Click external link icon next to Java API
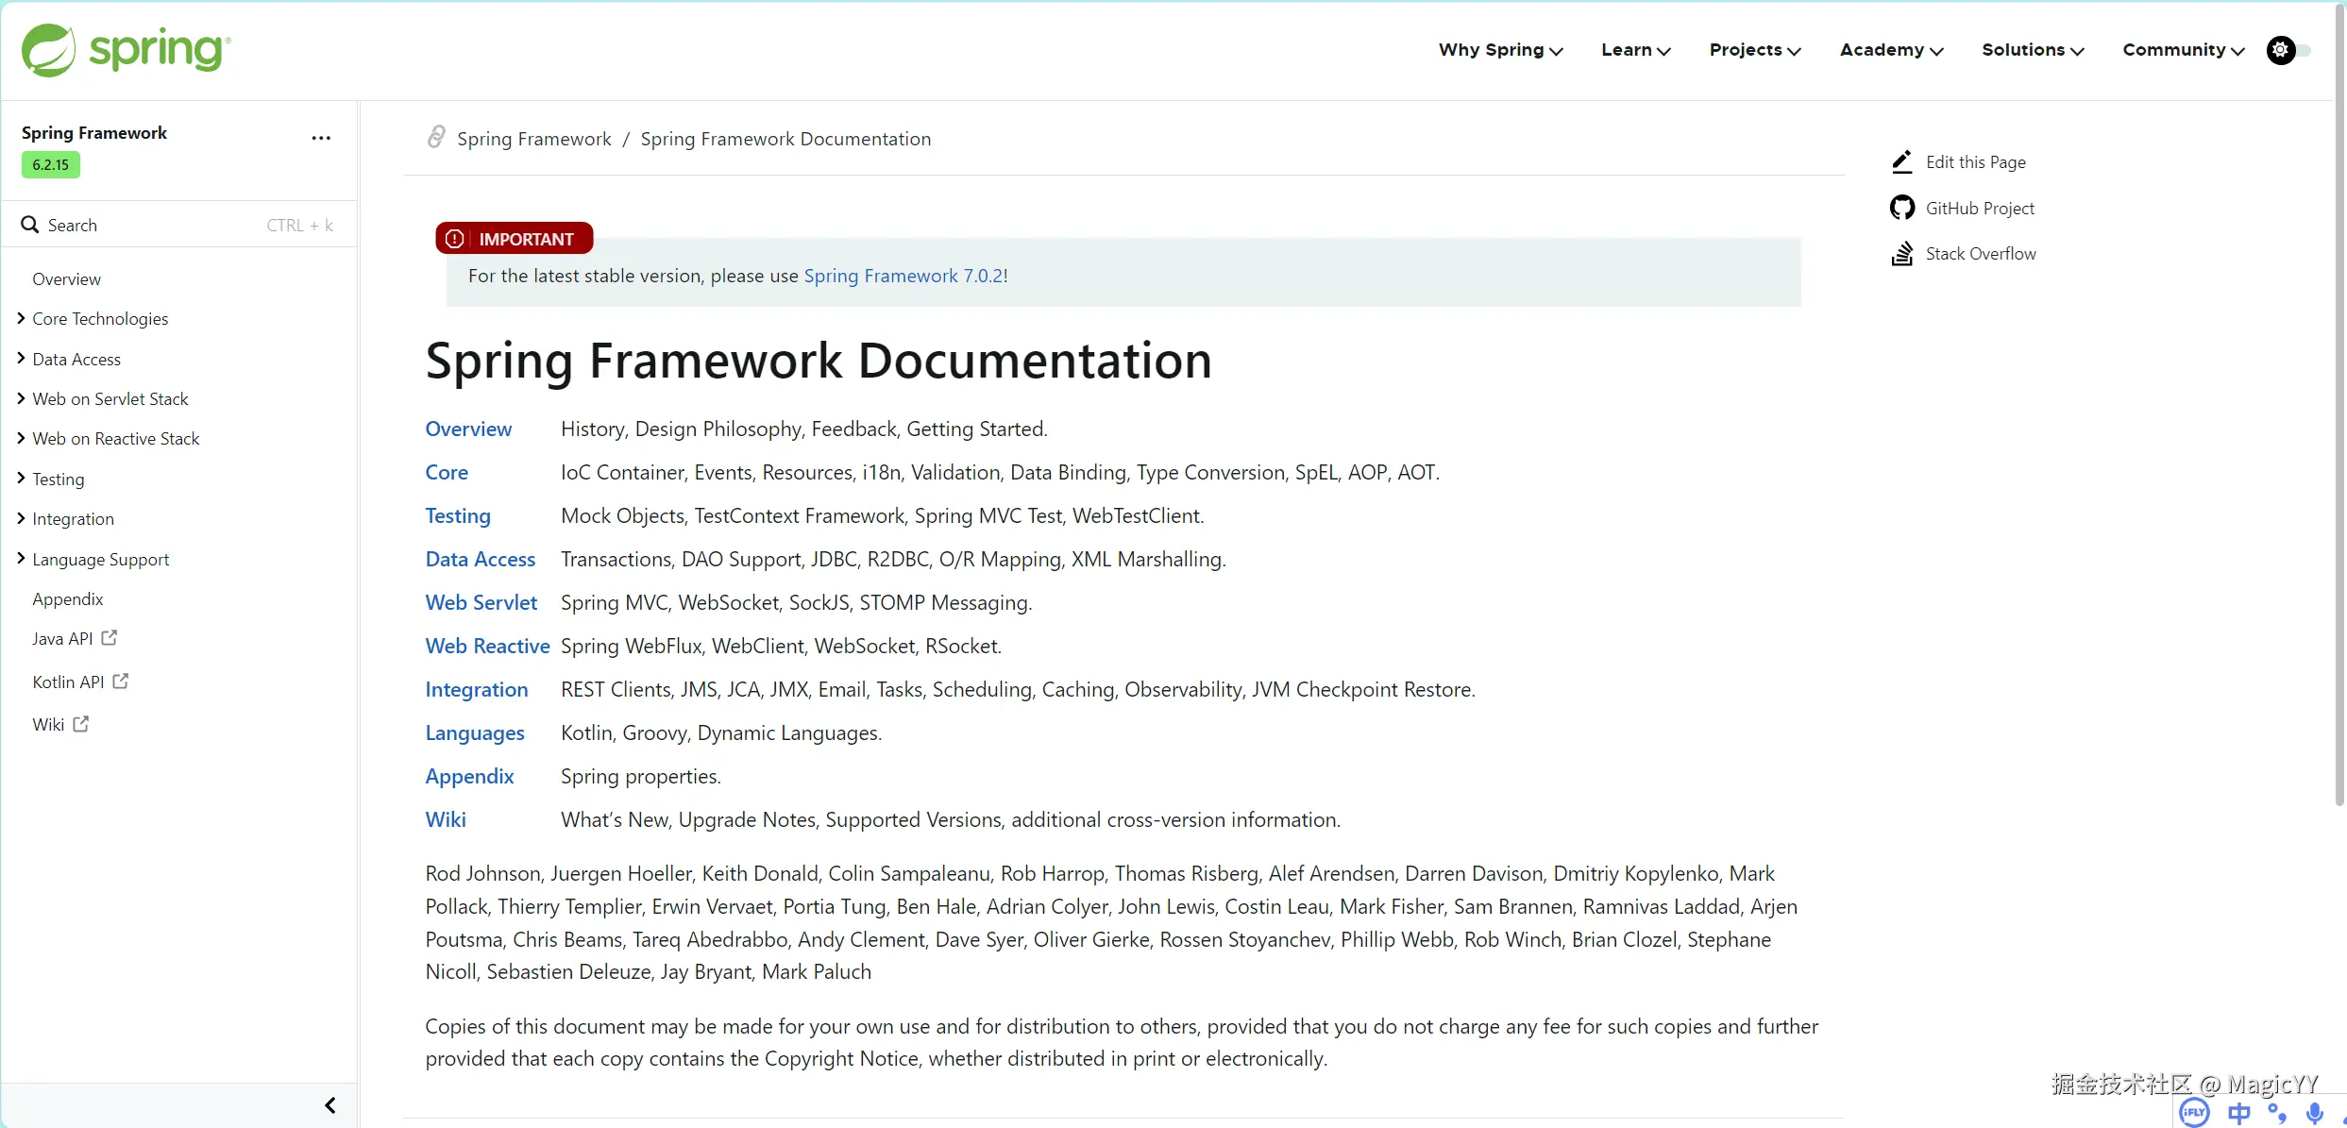Viewport: 2347px width, 1128px height. coord(110,638)
